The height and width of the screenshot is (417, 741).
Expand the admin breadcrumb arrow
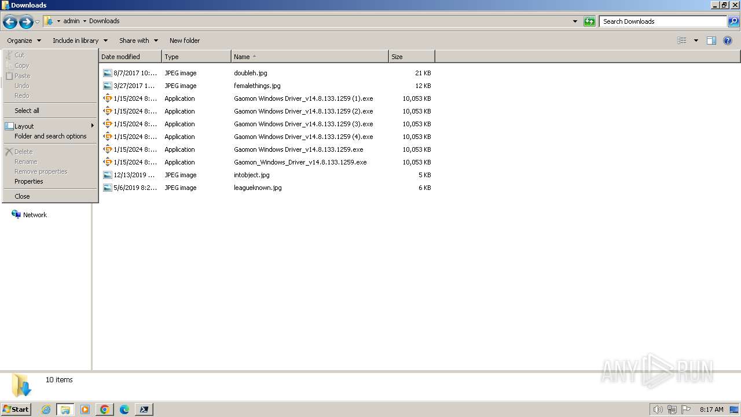[x=85, y=21]
